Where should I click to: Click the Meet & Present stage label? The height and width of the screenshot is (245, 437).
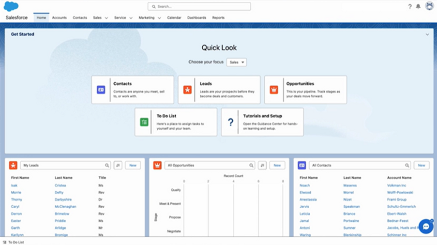[170, 204]
